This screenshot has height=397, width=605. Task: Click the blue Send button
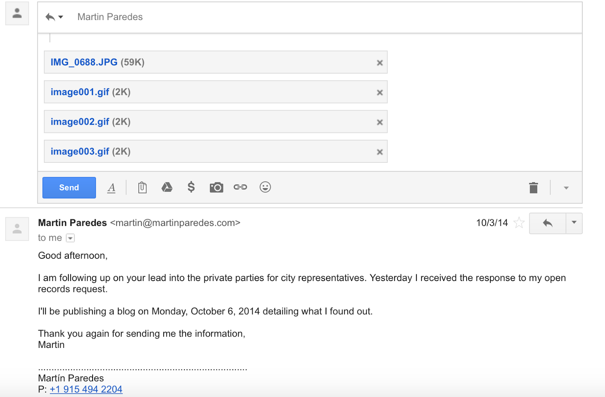click(69, 187)
